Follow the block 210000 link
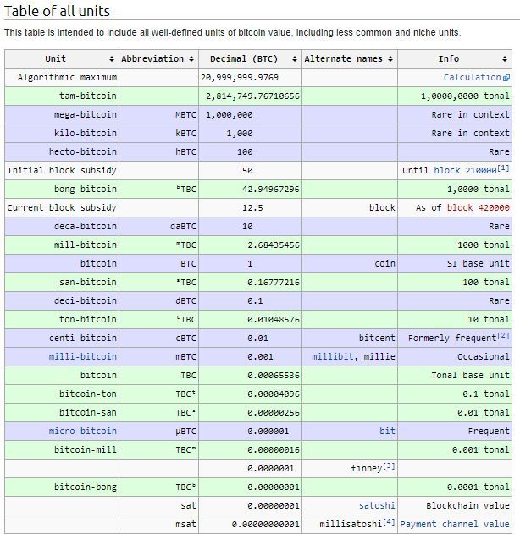 [x=465, y=170]
